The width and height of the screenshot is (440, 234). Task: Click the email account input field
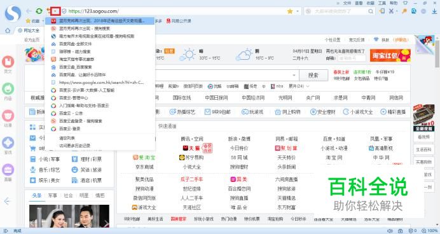[x=352, y=58]
